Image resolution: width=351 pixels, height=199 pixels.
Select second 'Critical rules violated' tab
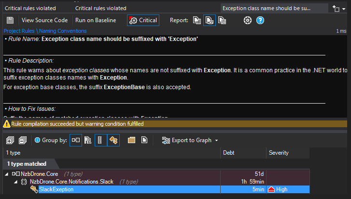(x=101, y=8)
